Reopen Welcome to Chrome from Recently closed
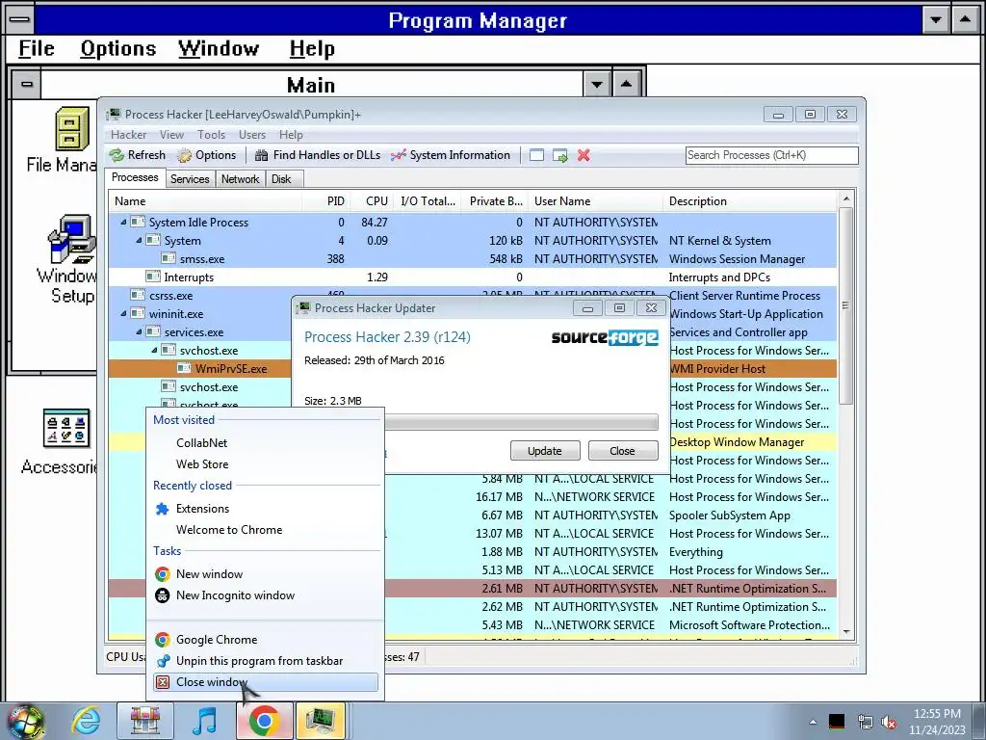 pyautogui.click(x=266, y=530)
